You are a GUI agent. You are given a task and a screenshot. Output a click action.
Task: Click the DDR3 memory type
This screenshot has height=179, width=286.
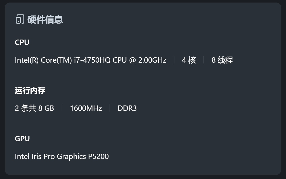(127, 108)
